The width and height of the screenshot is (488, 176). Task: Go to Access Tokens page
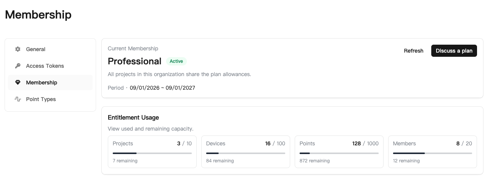pyautogui.click(x=50, y=66)
